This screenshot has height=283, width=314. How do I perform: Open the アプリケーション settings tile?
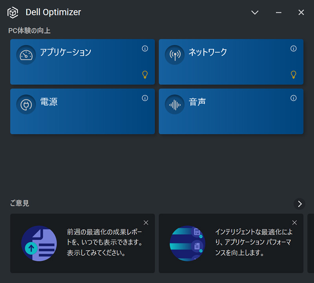pyautogui.click(x=82, y=67)
